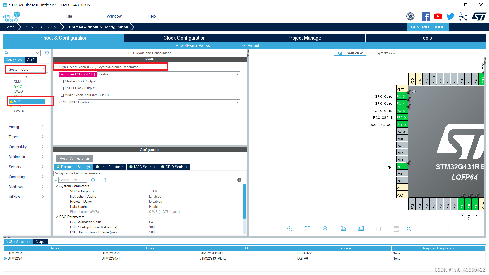This screenshot has height=275, width=489.
Task: Rotate the chip view counterclockwise icon
Action: coord(361,229)
